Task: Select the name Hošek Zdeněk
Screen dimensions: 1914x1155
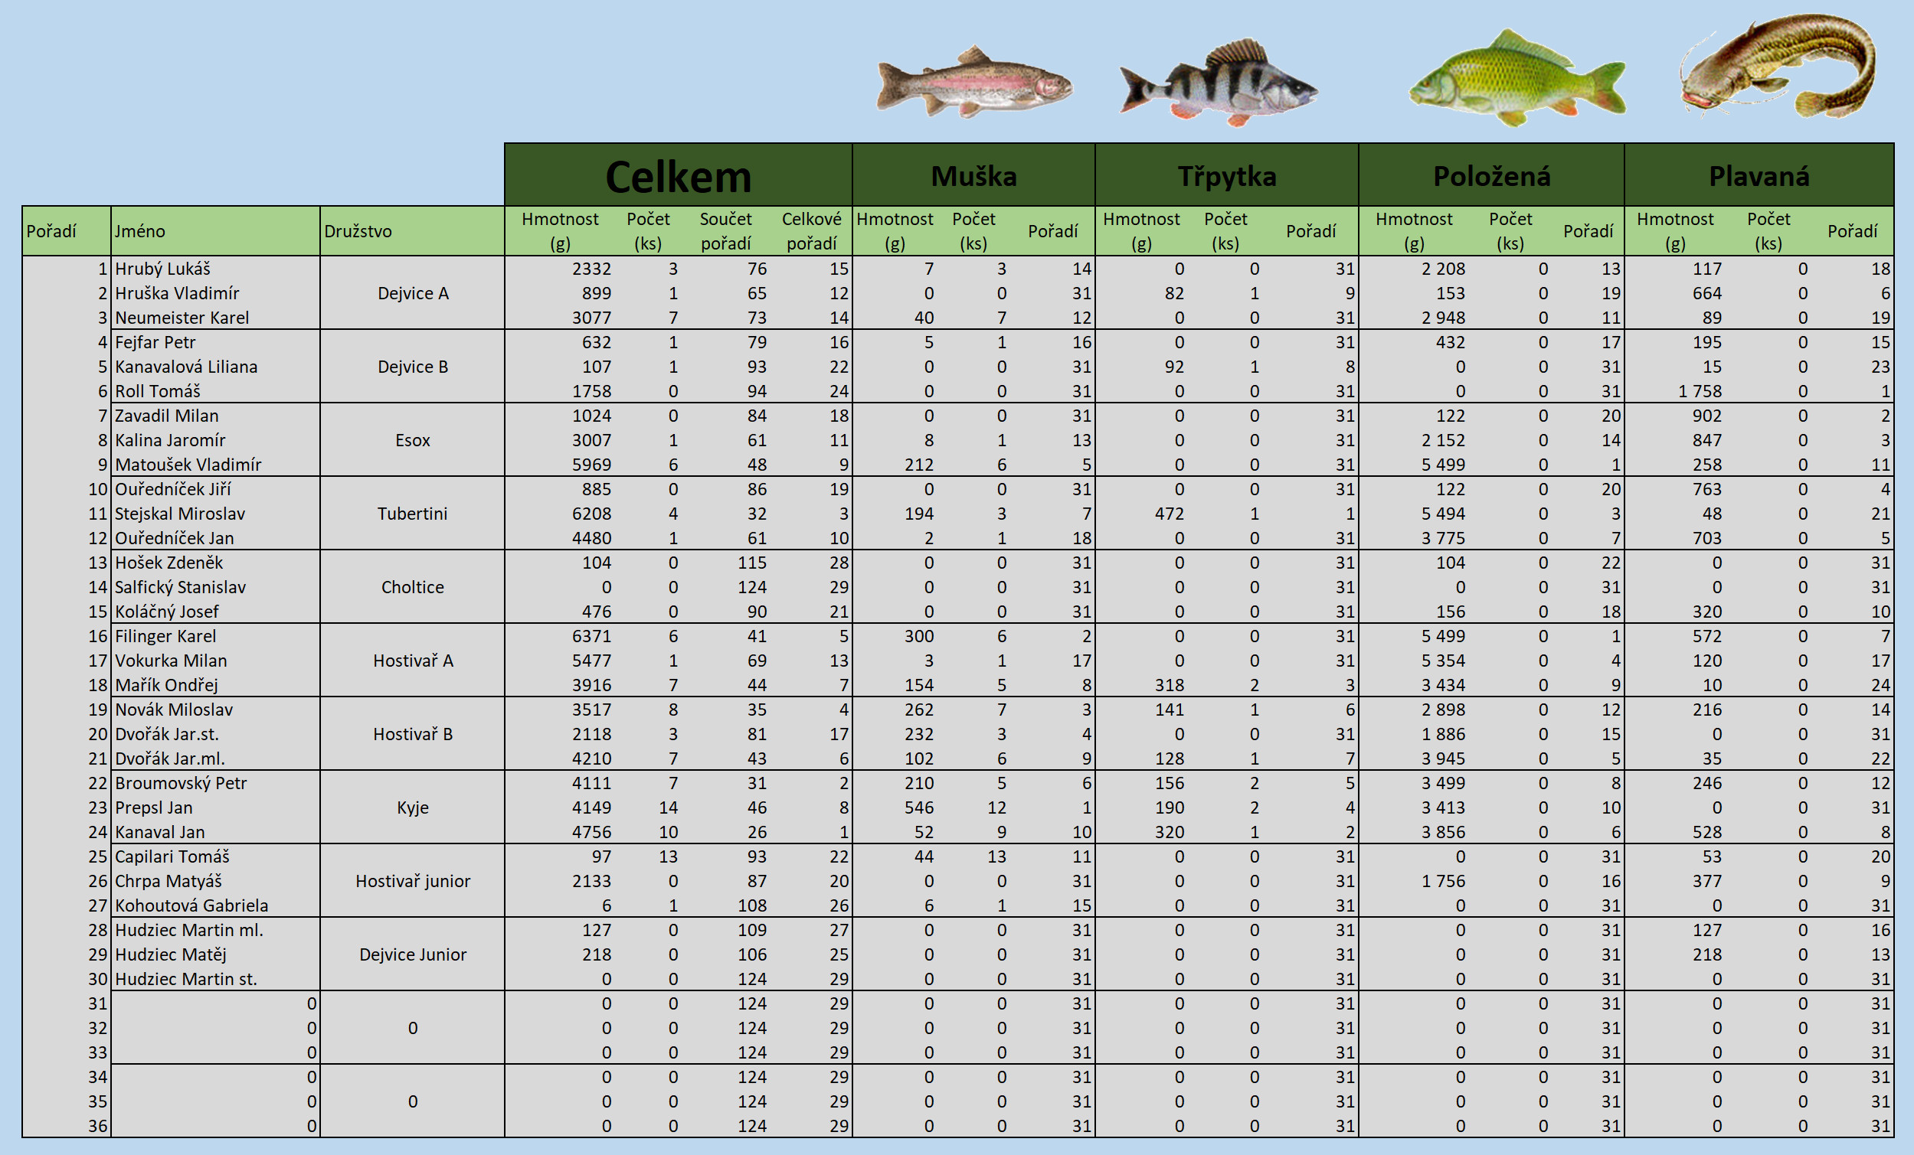Action: pyautogui.click(x=168, y=563)
